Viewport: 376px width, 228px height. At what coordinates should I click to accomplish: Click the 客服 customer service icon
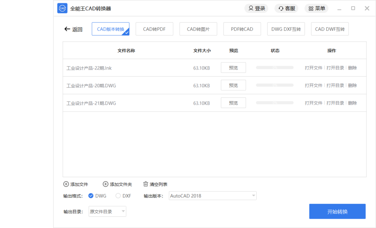coord(281,8)
